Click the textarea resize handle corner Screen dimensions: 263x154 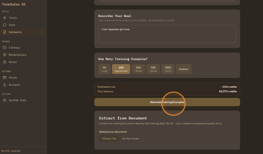pos(235,42)
